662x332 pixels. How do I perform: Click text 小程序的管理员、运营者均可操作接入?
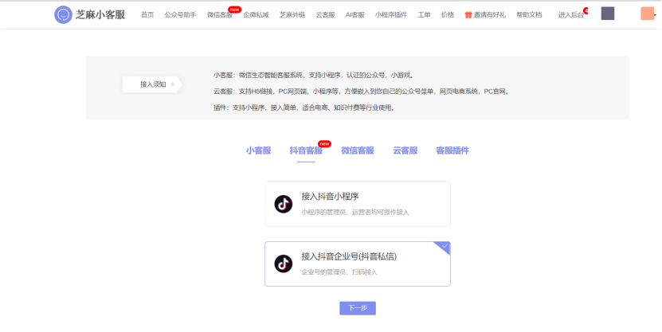pos(355,213)
